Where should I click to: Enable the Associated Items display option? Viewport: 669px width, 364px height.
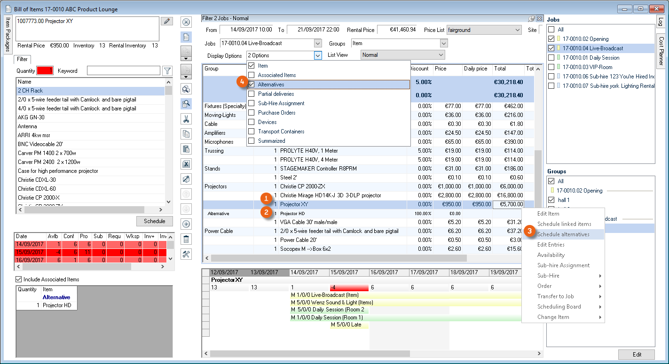click(x=252, y=75)
